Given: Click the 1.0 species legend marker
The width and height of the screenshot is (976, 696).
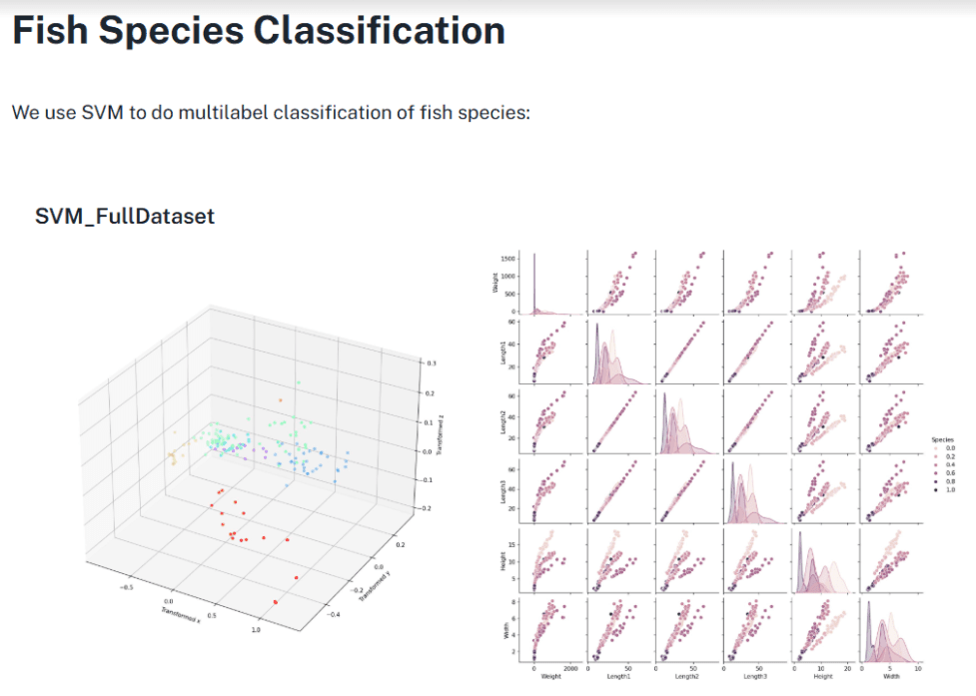Looking at the screenshot, I should pos(936,489).
